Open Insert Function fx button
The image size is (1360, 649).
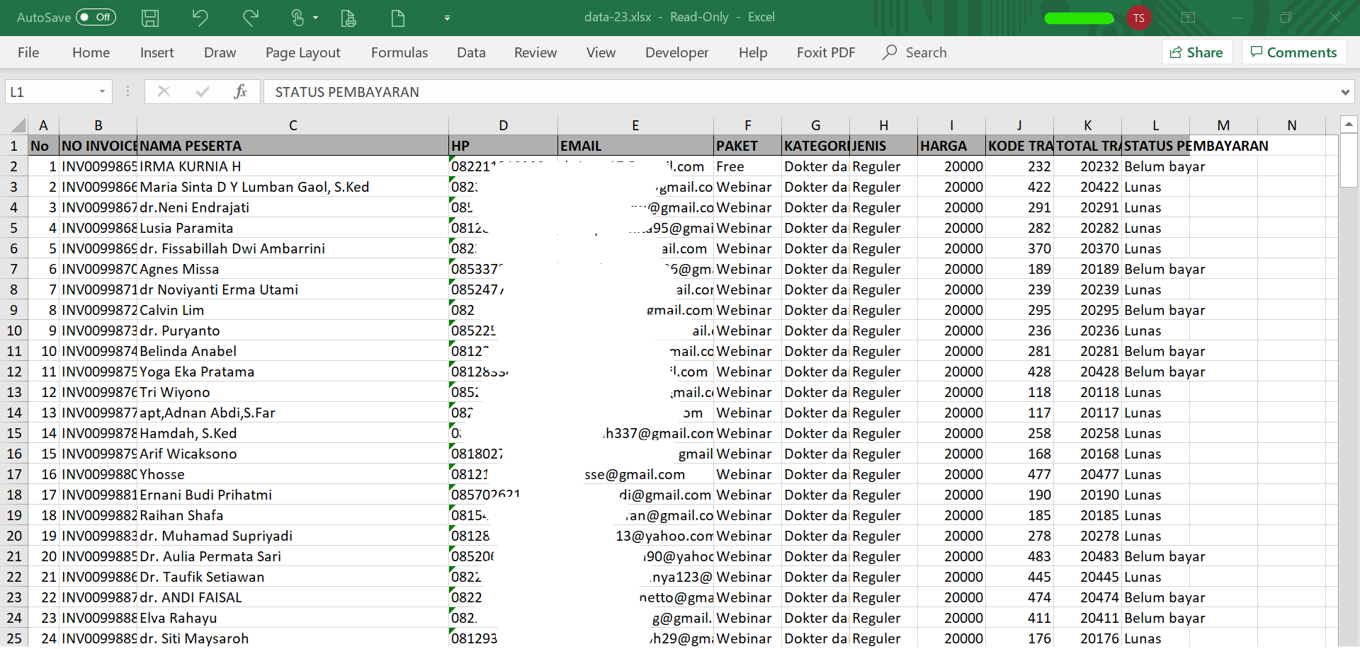coord(240,91)
